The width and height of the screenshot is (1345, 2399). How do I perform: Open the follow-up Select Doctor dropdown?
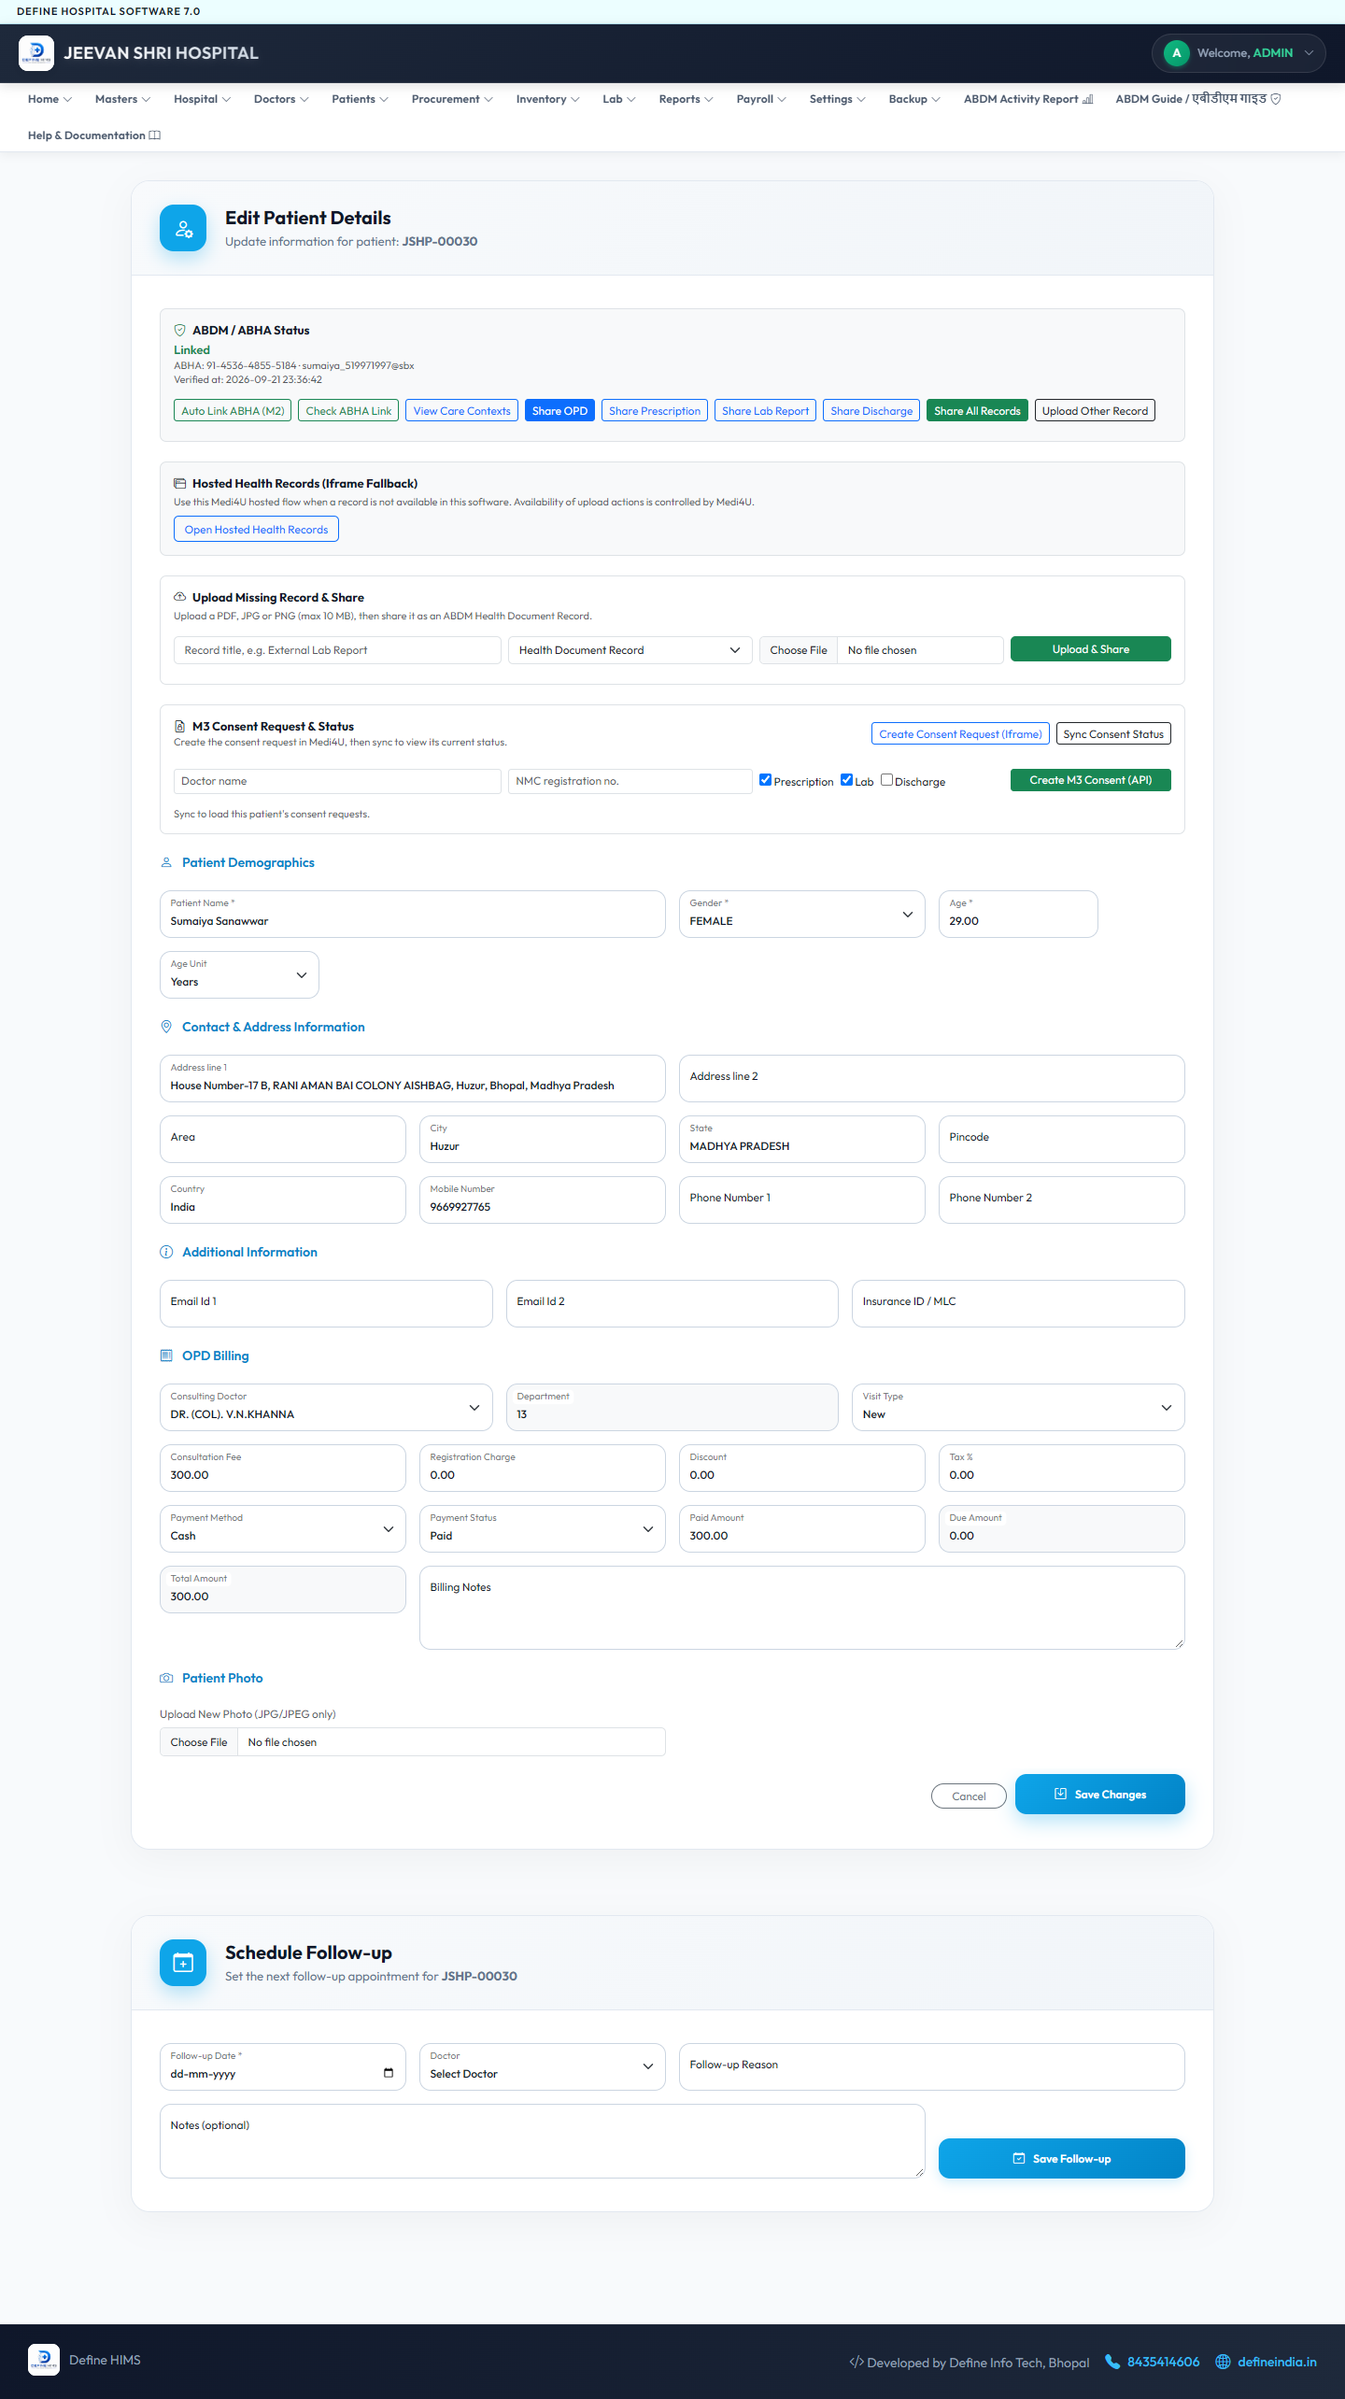543,2066
